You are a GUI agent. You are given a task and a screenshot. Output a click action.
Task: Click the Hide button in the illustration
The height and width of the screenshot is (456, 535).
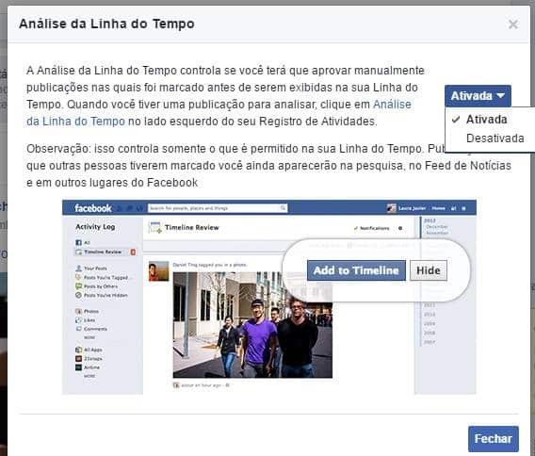point(429,270)
